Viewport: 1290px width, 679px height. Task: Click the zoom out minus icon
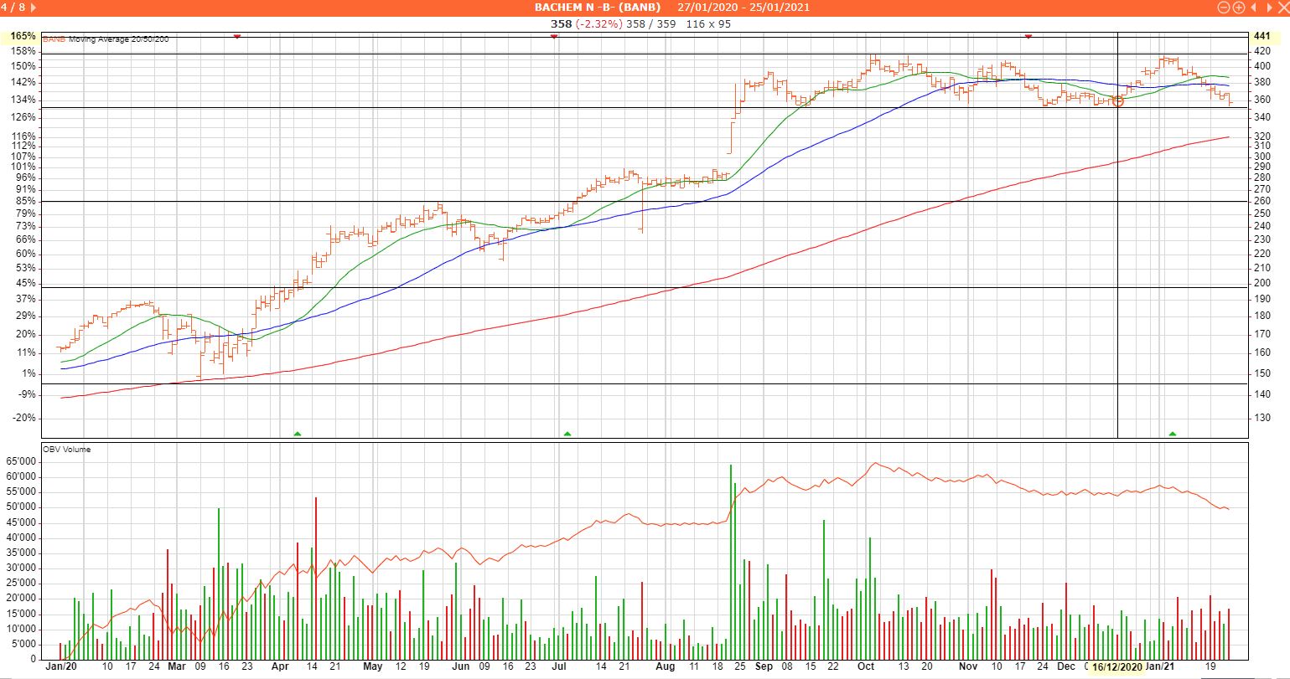pos(1225,8)
